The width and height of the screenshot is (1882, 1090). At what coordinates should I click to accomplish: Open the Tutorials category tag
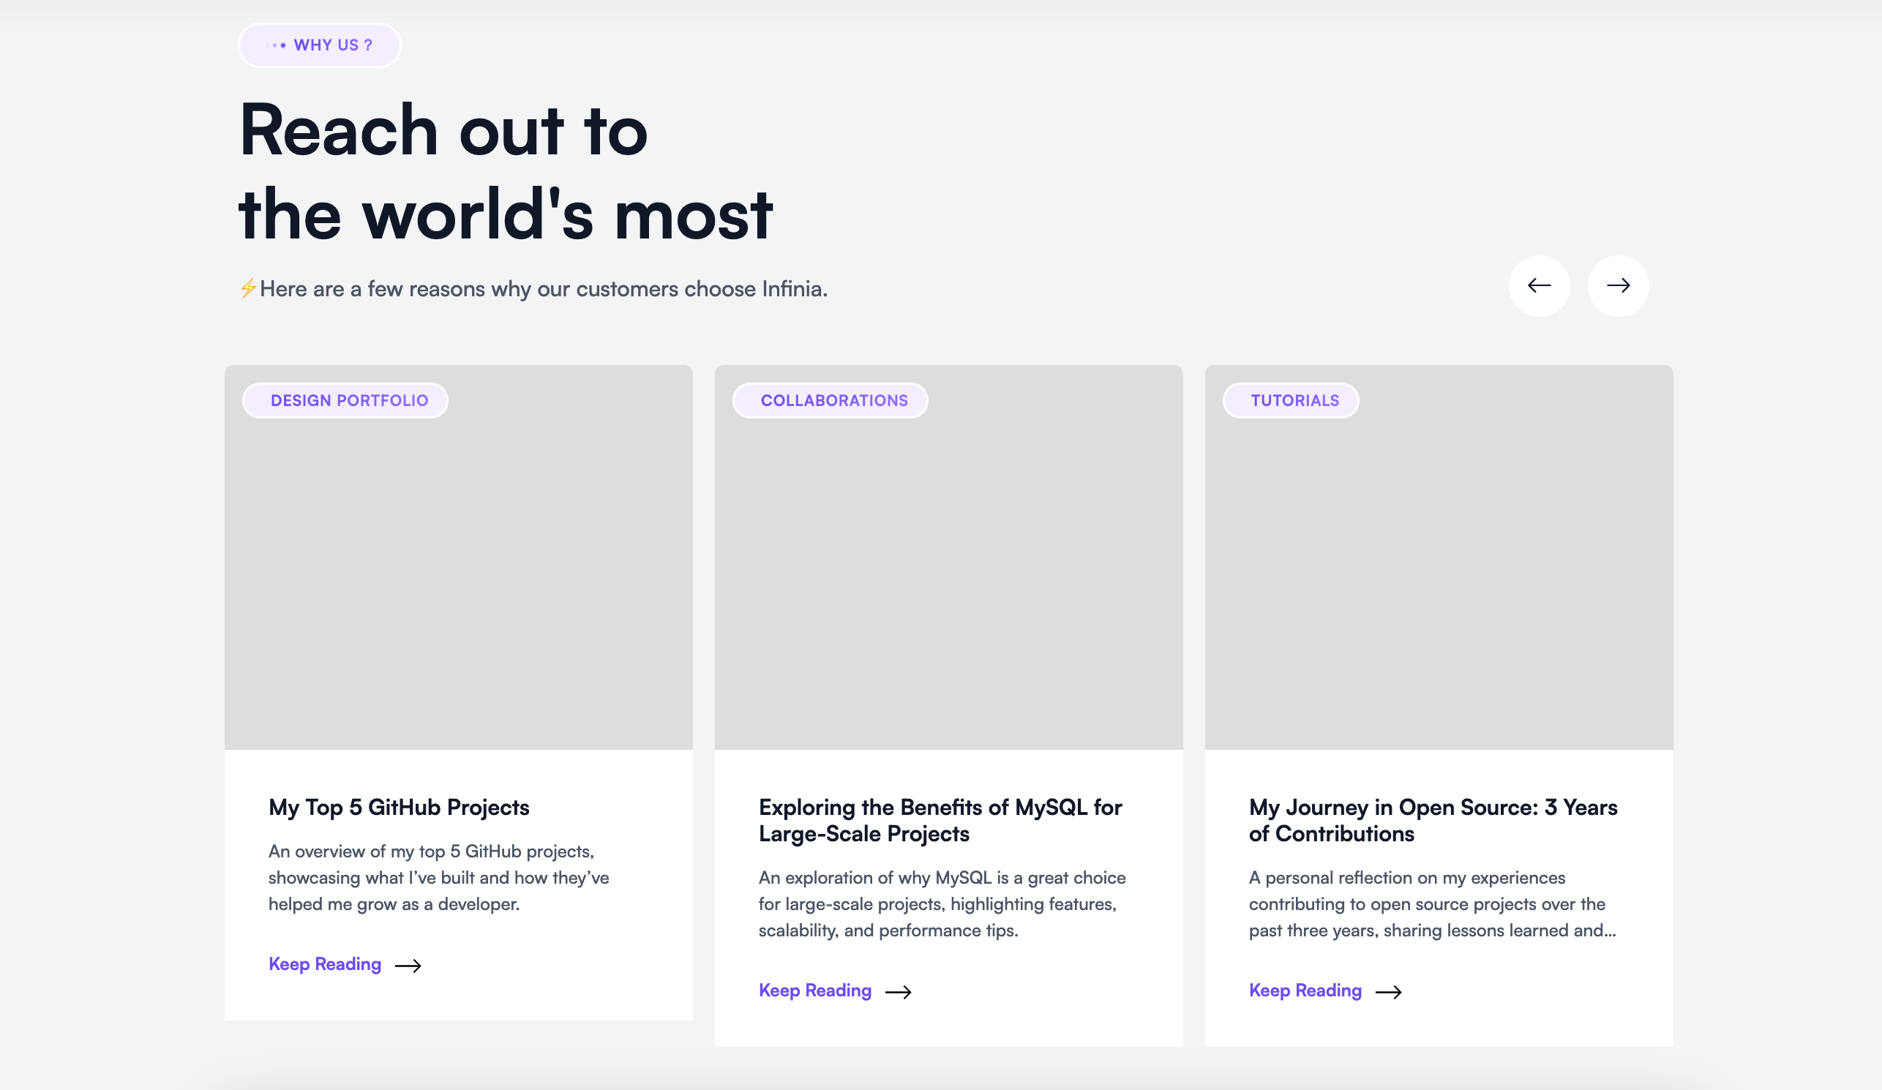tap(1291, 400)
